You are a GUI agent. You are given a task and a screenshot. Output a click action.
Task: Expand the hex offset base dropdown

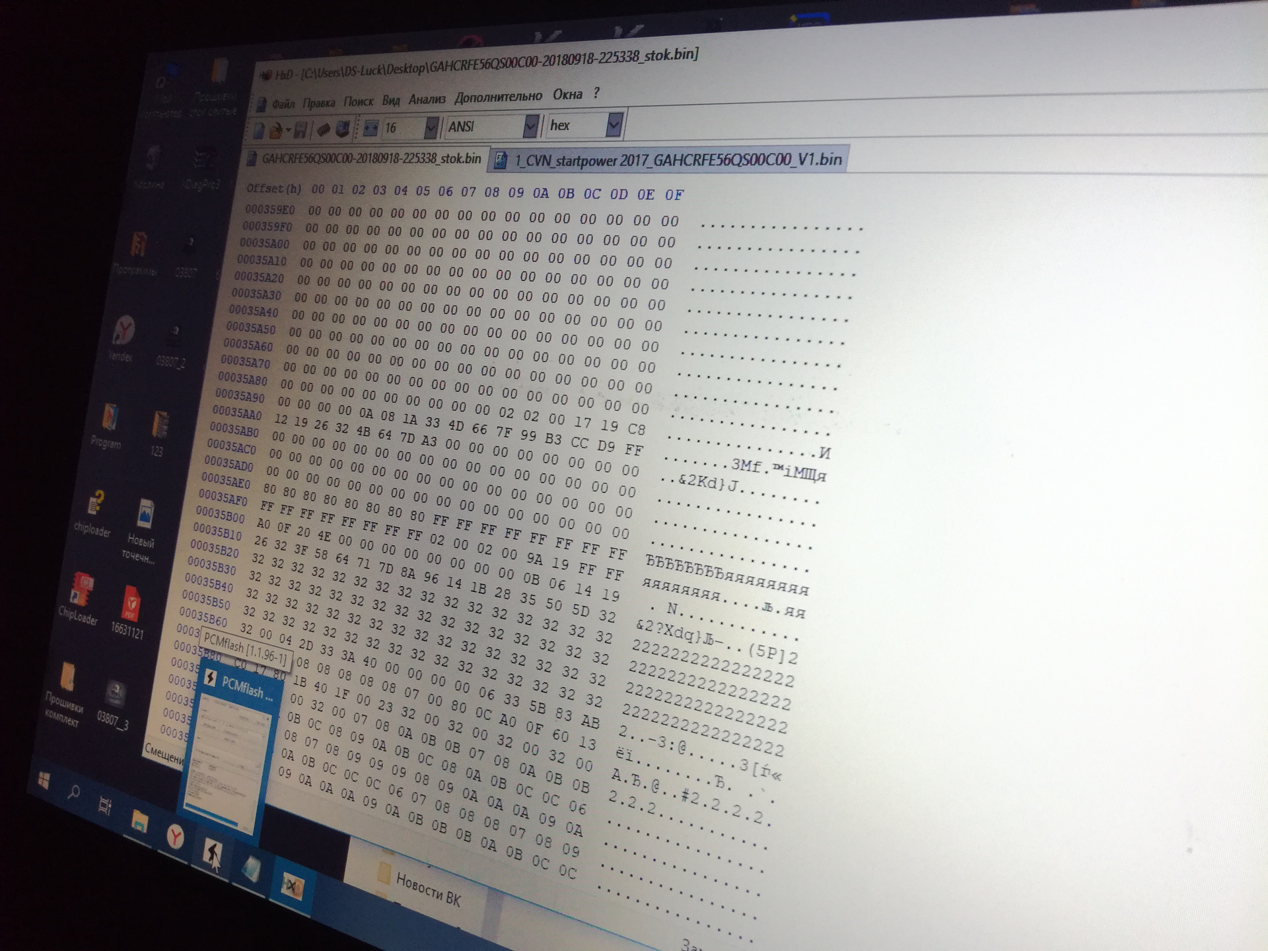(x=614, y=123)
